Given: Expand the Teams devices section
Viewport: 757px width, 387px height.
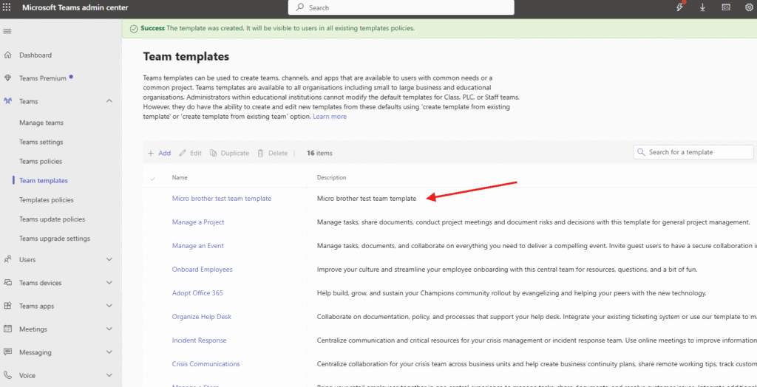Looking at the screenshot, I should (109, 283).
